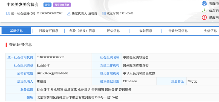Screen dimensions: 219x102
Task: Click header text 成立时间: 1991-05-06
Action: 120,13
